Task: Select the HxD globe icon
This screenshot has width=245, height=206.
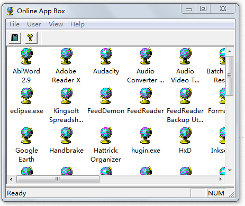Action: pos(185,135)
